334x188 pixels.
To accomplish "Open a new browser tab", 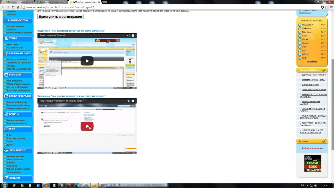I will pyautogui.click(x=105, y=2).
